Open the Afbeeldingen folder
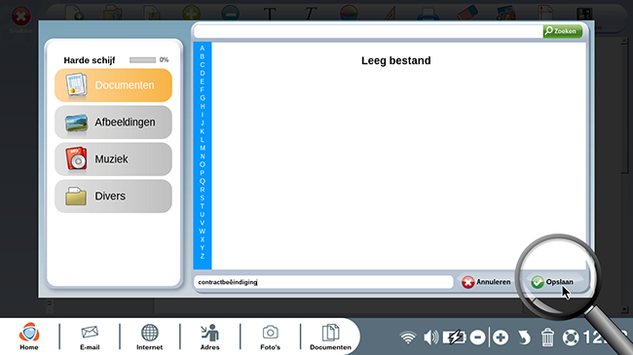The width and height of the screenshot is (633, 355). tap(113, 123)
